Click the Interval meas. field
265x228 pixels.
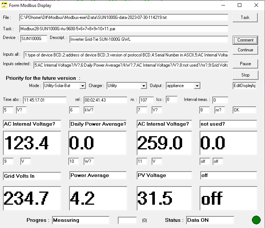coord(220,100)
